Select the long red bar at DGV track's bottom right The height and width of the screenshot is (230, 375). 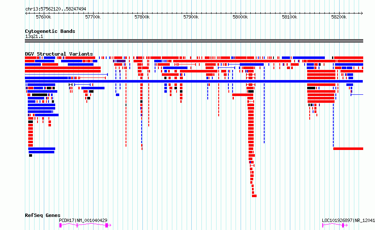tap(348, 149)
